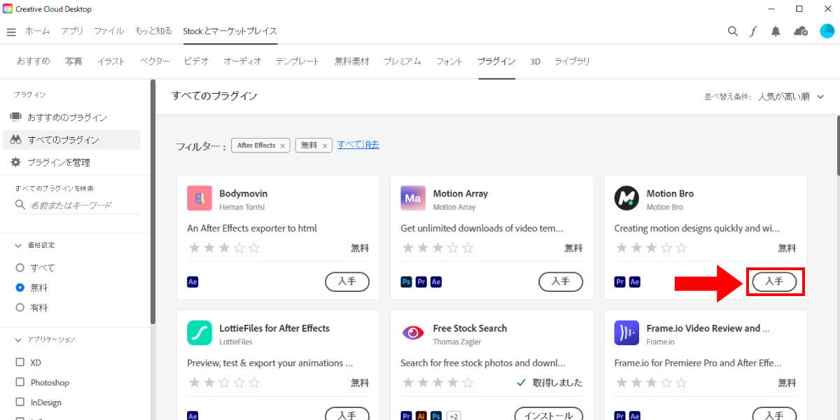The image size is (840, 420).
Task: Open LottieFiles for After Effects title
Action: click(274, 328)
